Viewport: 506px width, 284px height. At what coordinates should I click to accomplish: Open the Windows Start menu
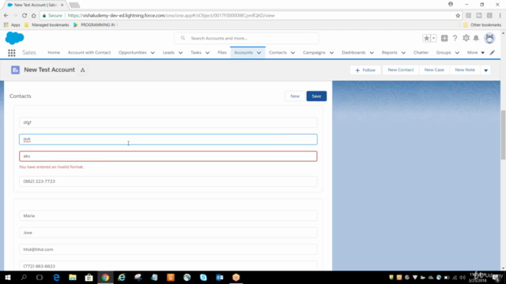(x=8, y=278)
